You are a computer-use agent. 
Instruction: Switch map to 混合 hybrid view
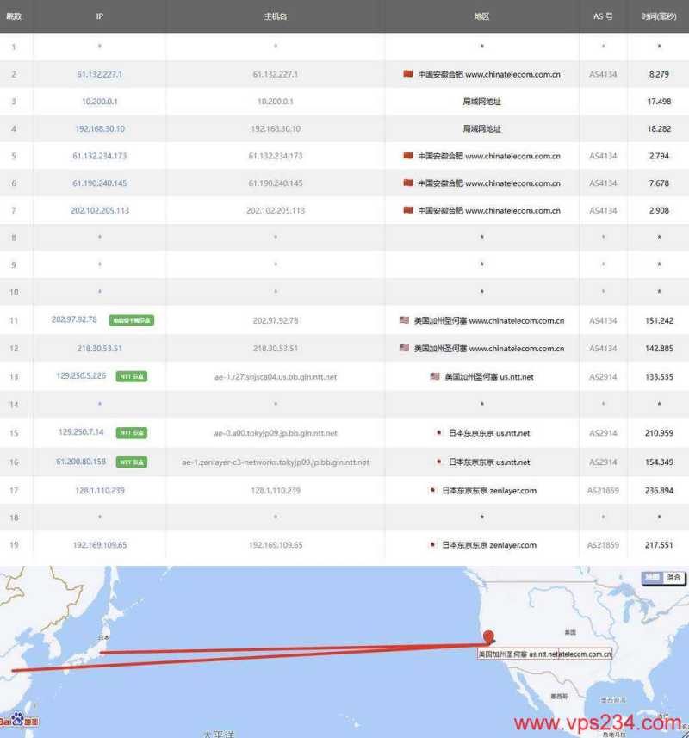674,577
